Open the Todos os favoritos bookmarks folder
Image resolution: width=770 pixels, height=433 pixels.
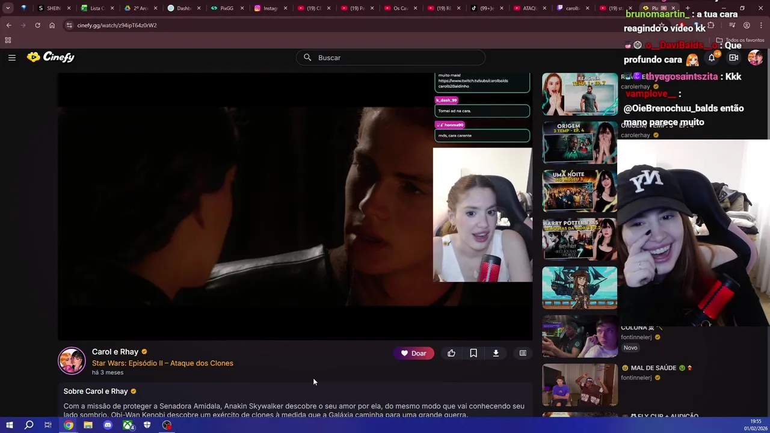[740, 40]
